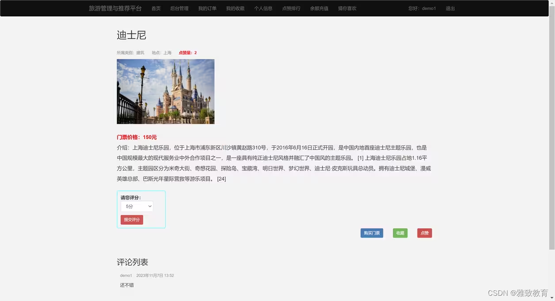
Task: Click the red 点赞 button
Action: [425, 233]
